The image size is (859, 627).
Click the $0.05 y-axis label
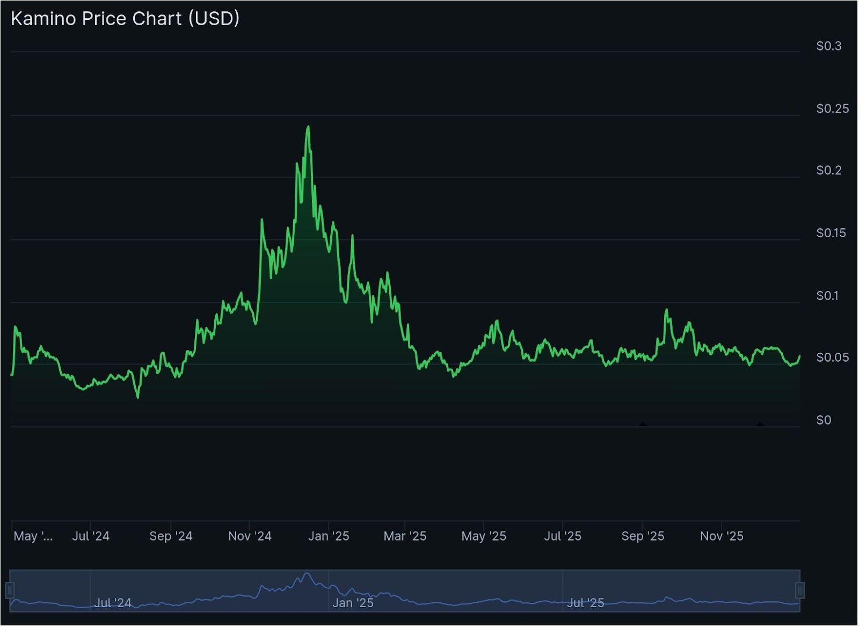(x=833, y=358)
